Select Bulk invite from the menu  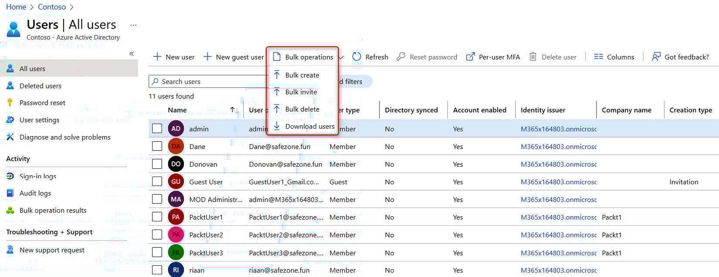[x=302, y=92]
